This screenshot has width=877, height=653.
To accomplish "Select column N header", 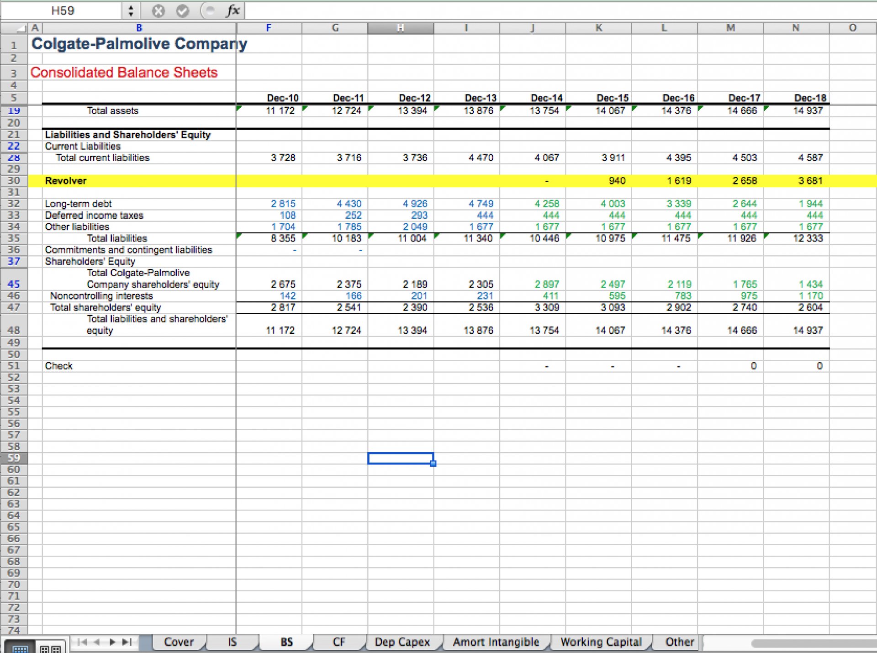I will tap(796, 28).
